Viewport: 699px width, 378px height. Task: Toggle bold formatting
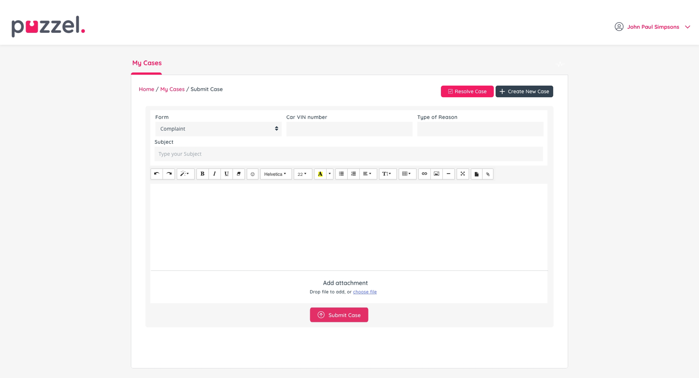(x=202, y=174)
